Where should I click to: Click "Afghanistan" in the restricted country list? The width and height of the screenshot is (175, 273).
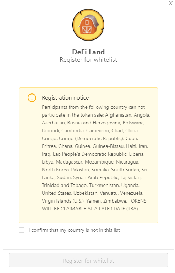118,115
